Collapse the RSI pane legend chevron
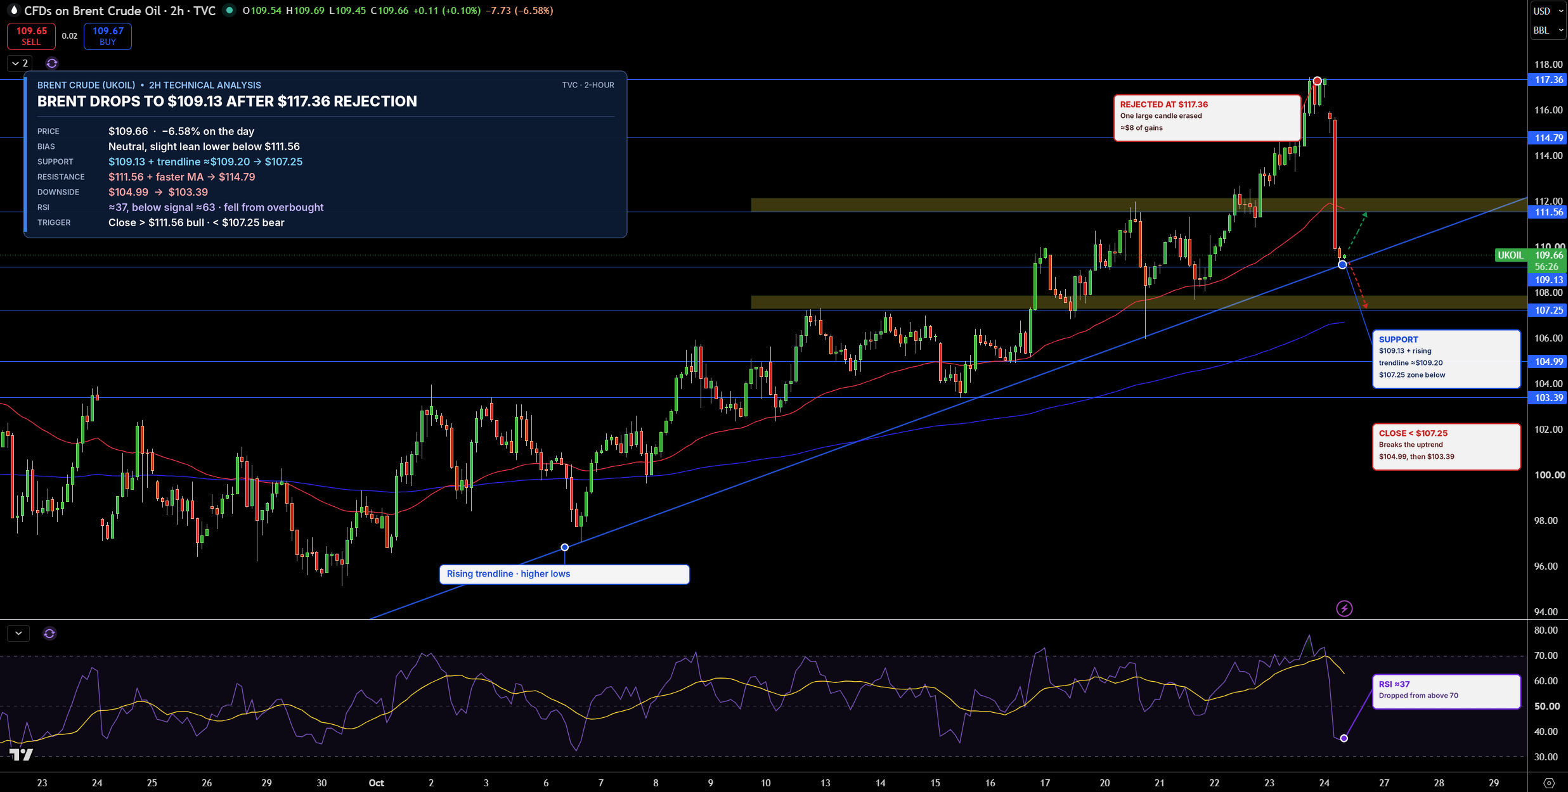The height and width of the screenshot is (792, 1568). coord(18,633)
